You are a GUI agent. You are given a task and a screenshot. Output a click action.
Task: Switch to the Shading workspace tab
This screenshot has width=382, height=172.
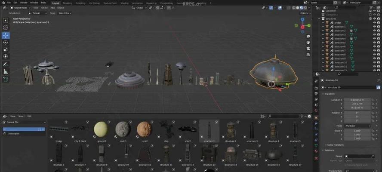pos(124,3)
